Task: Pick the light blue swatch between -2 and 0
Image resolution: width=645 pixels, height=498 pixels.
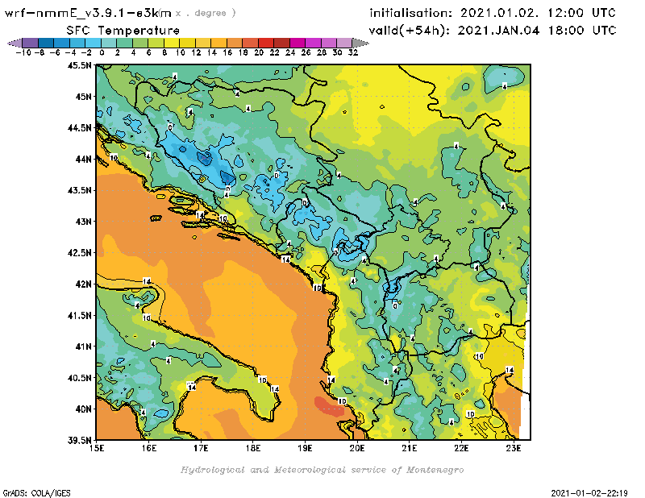Action: click(93, 43)
